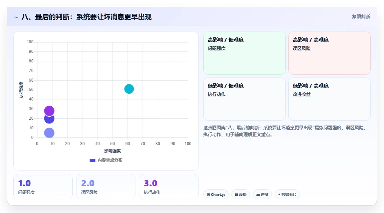Click the icon inside 表格 tag
Screen dimensions: 384x213
coord(236,194)
